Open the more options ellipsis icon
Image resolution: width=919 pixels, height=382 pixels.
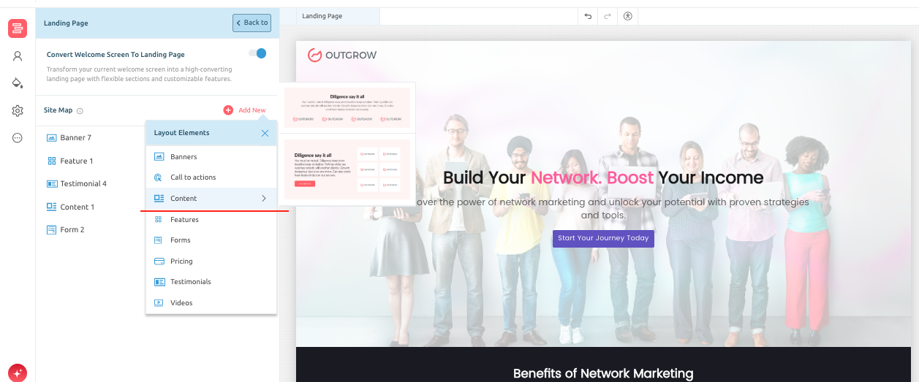(18, 138)
